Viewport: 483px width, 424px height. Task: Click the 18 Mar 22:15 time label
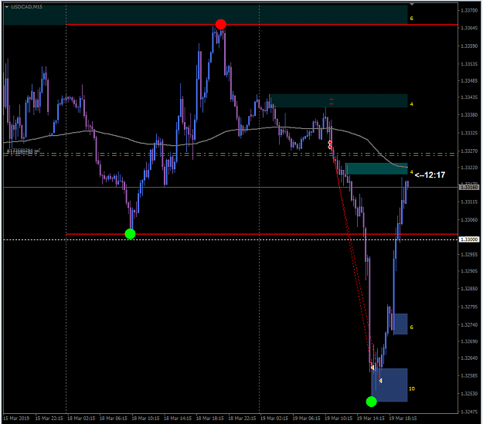tap(242, 418)
